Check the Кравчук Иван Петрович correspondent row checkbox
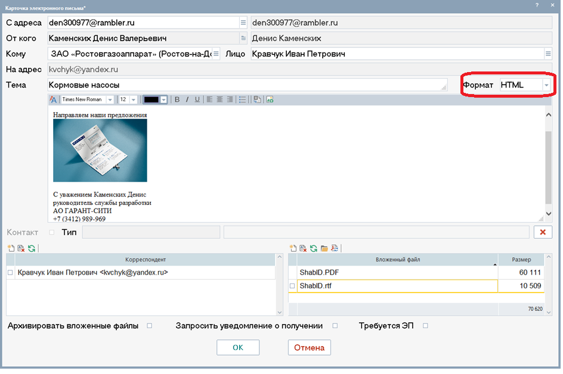 (10, 273)
